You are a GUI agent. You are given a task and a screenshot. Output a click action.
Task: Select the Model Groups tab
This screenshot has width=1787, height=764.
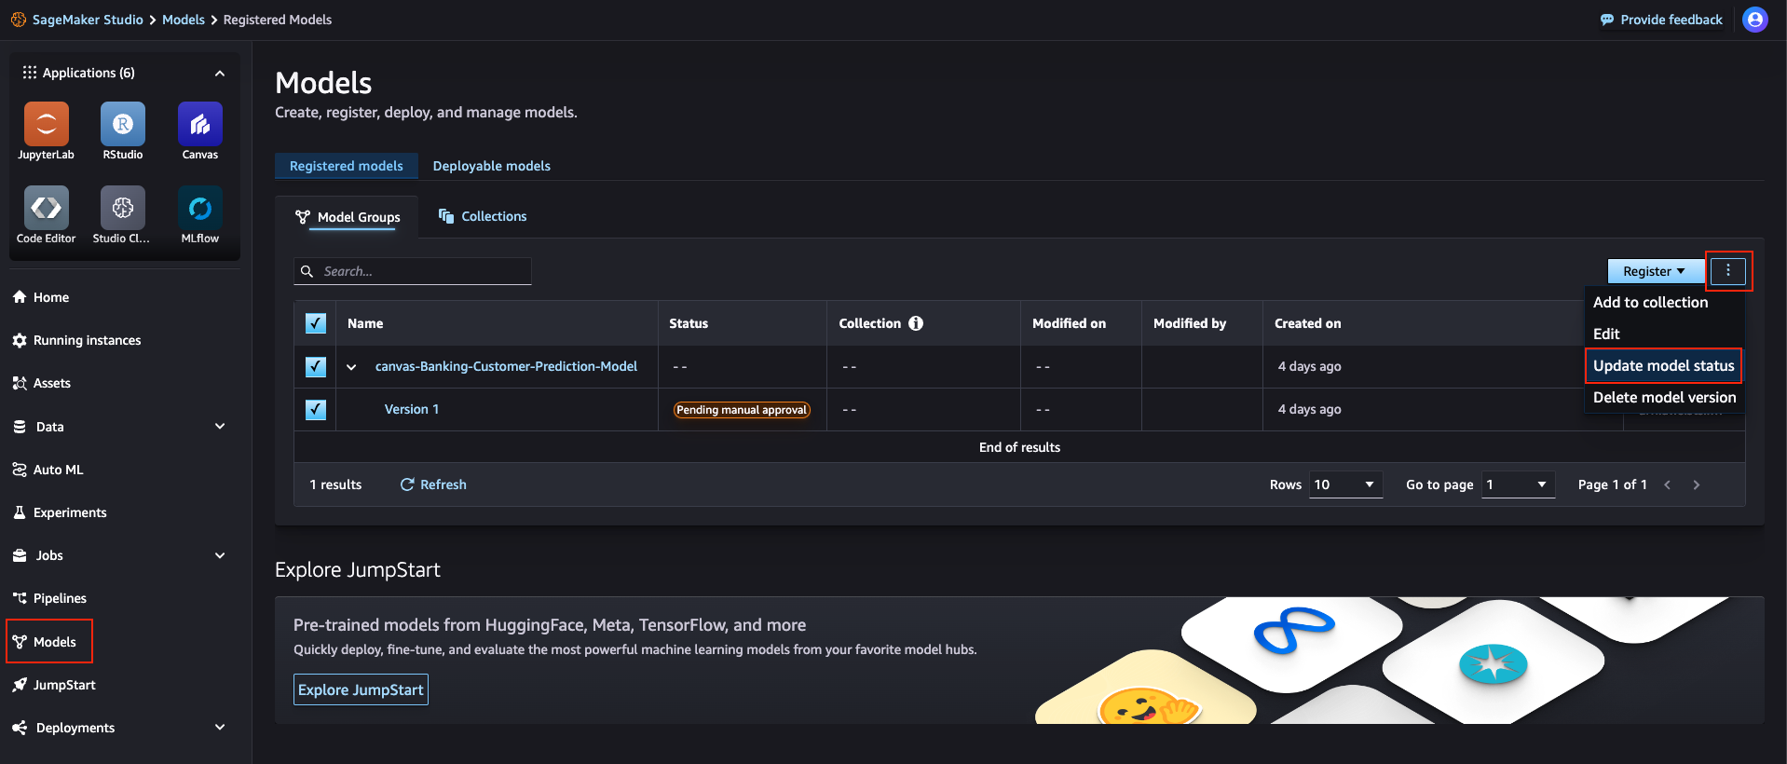[348, 217]
